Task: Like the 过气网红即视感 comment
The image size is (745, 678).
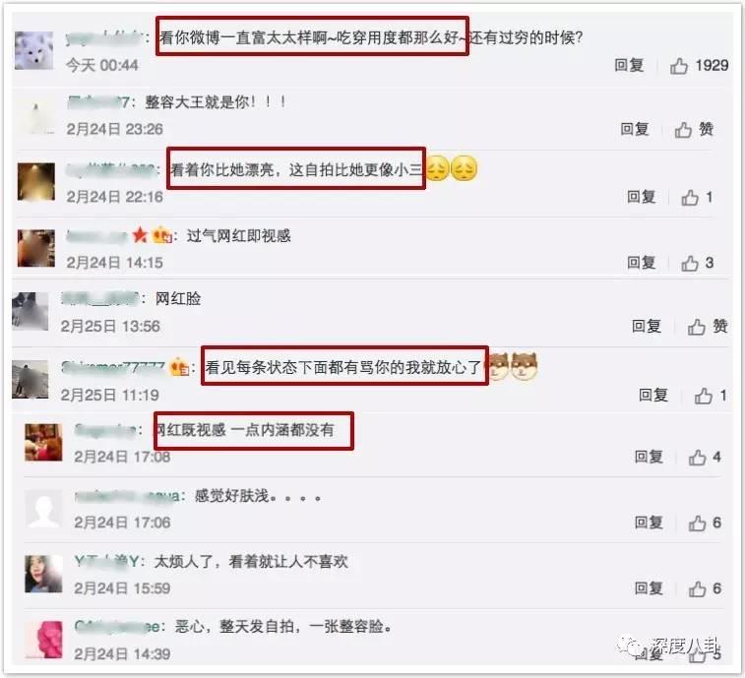Action: click(x=697, y=263)
